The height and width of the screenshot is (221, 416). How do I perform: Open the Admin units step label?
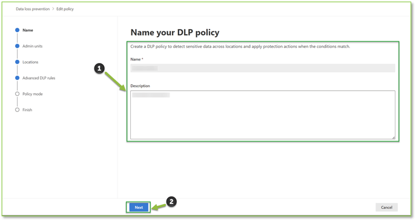click(x=32, y=46)
